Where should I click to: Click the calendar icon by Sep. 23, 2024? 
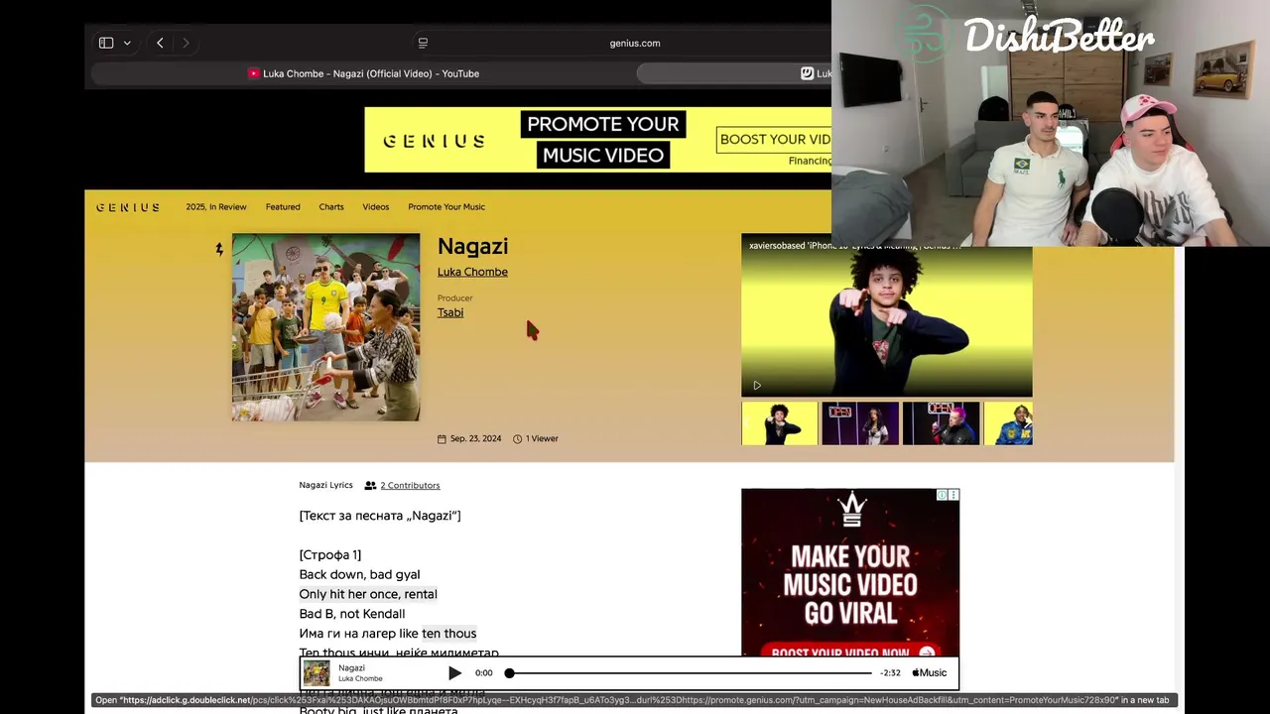(442, 438)
